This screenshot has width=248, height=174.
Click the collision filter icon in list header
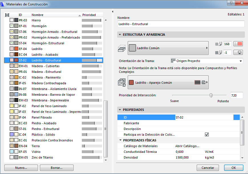(7, 15)
